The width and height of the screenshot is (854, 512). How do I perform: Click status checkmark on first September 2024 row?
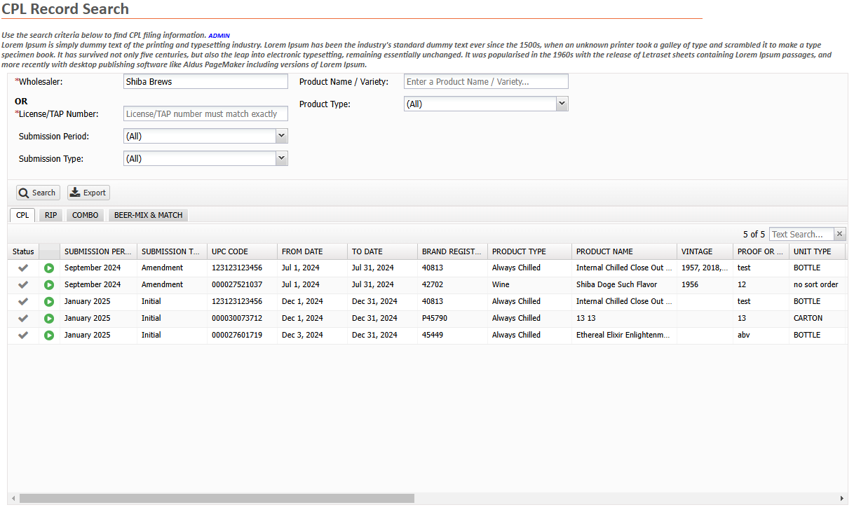23,268
